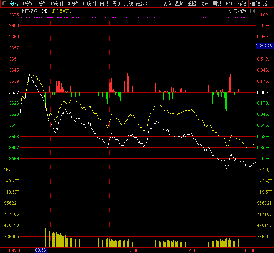The image size is (274, 253).
Task: Toggle the 标记 mark option
Action: pos(242,4)
